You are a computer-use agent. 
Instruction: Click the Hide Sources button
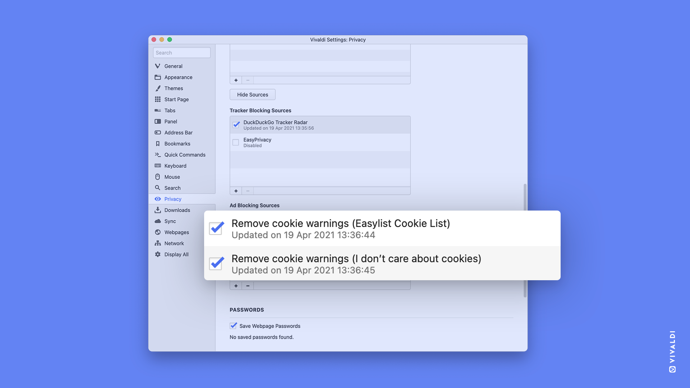(x=252, y=94)
